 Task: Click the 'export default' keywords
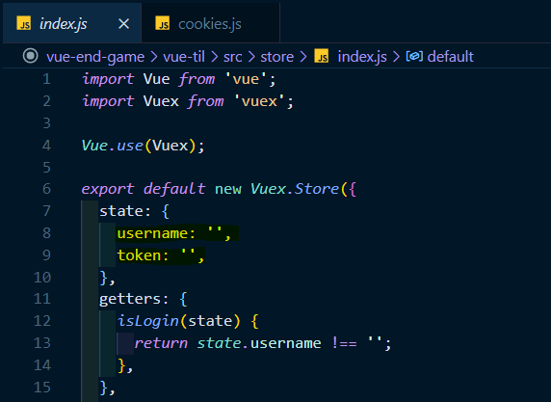pyautogui.click(x=143, y=189)
